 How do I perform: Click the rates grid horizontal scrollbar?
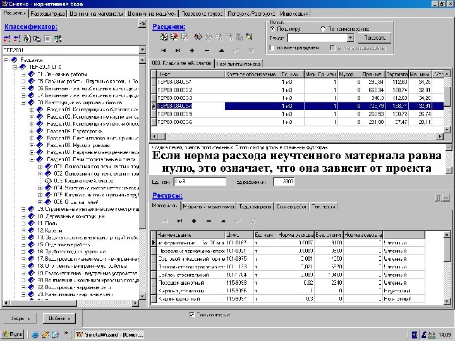click(x=296, y=136)
